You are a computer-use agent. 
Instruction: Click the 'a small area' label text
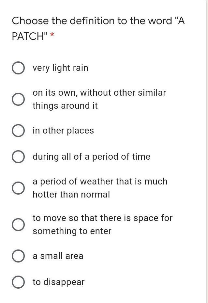point(58,256)
